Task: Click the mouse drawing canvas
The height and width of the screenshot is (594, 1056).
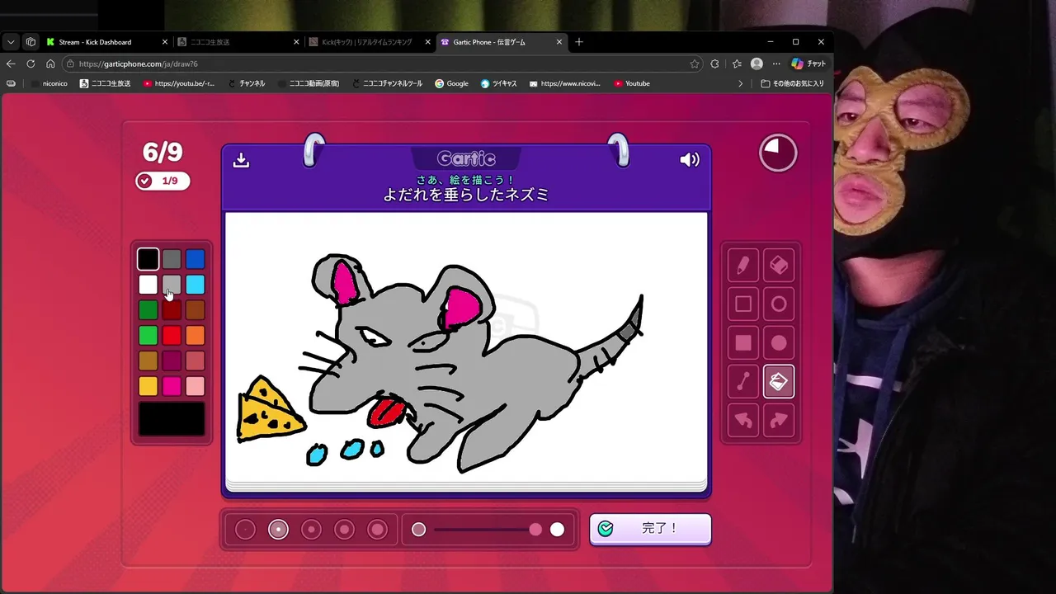Action: (x=466, y=346)
